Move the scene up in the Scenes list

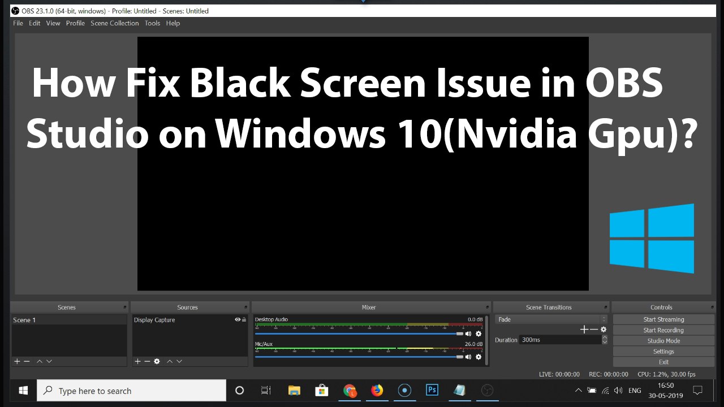pos(40,361)
